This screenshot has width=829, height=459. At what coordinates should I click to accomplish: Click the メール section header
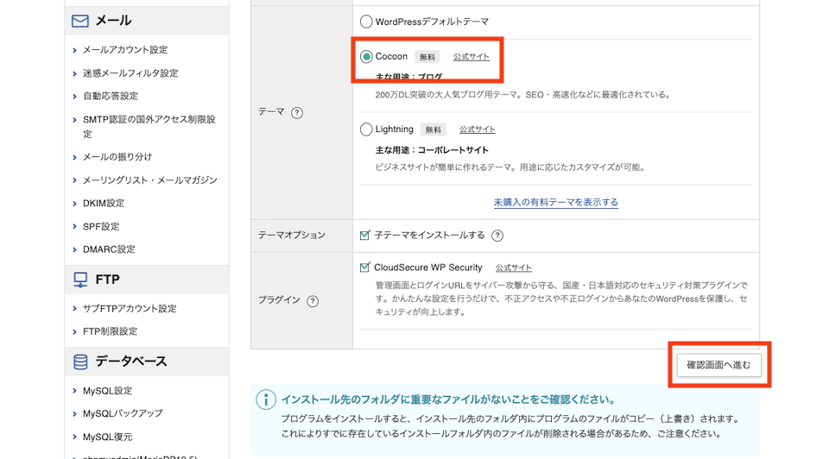click(x=147, y=21)
